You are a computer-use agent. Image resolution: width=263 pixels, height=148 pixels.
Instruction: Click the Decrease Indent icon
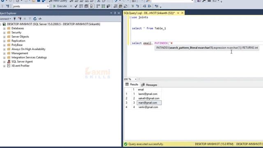click(x=144, y=6)
